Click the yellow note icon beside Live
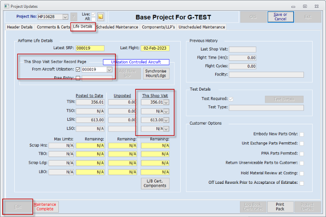Image resolution: width=326 pixels, height=217 pixels. (x=101, y=17)
